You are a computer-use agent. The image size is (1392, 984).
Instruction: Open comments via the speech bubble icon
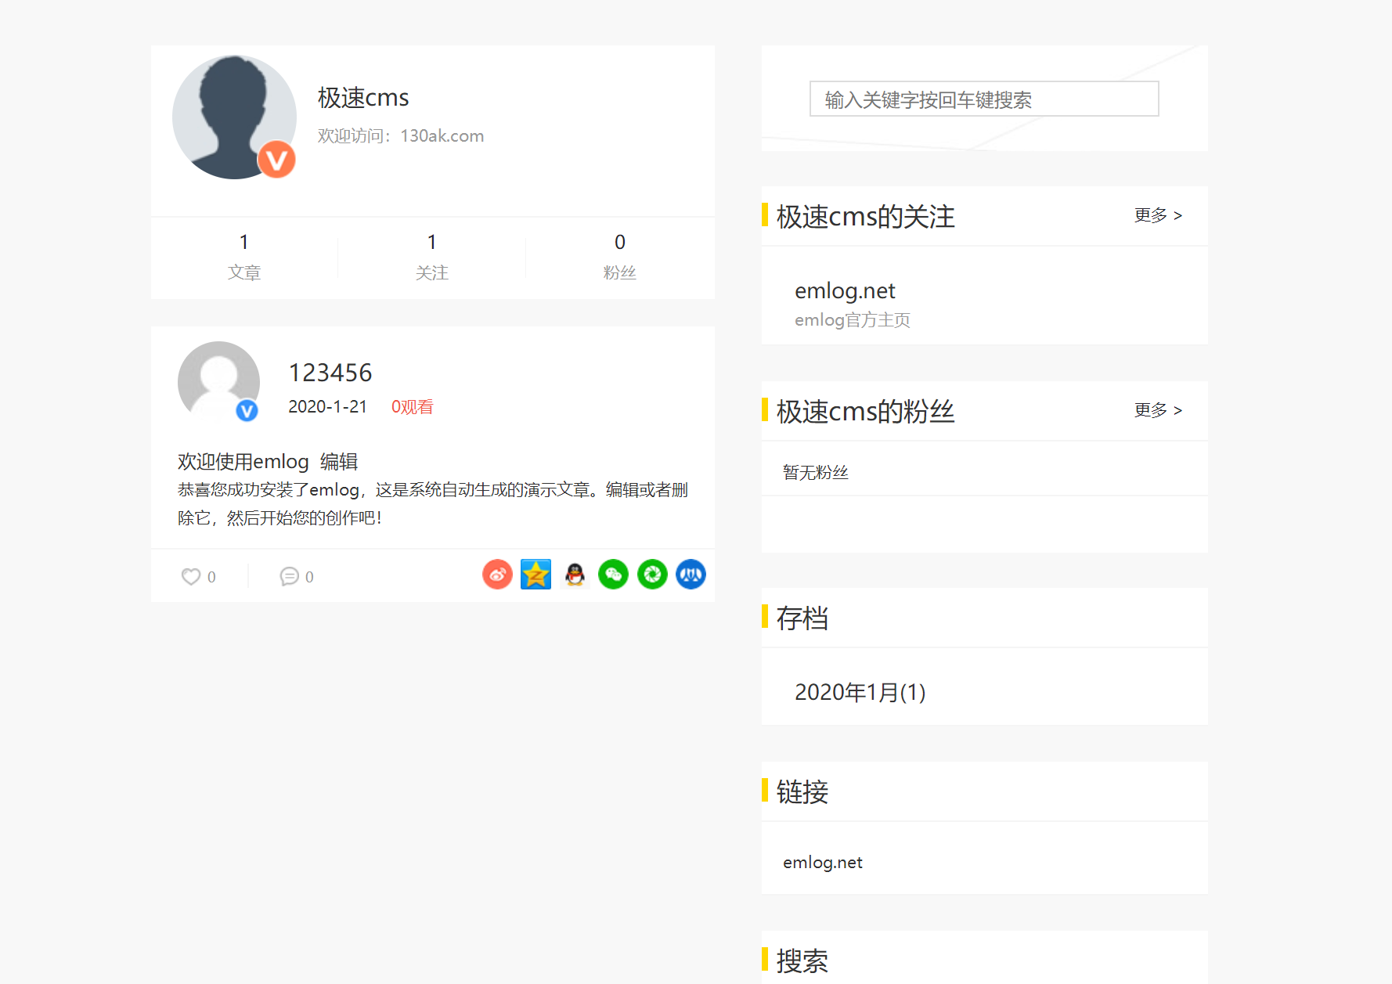tap(289, 577)
